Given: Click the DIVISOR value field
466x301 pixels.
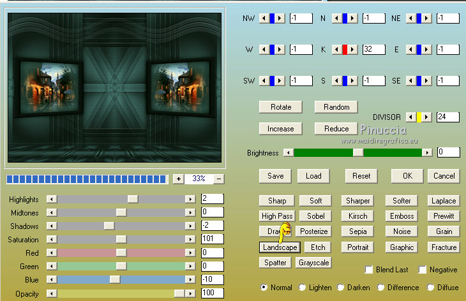Looking at the screenshot, I should [448, 117].
